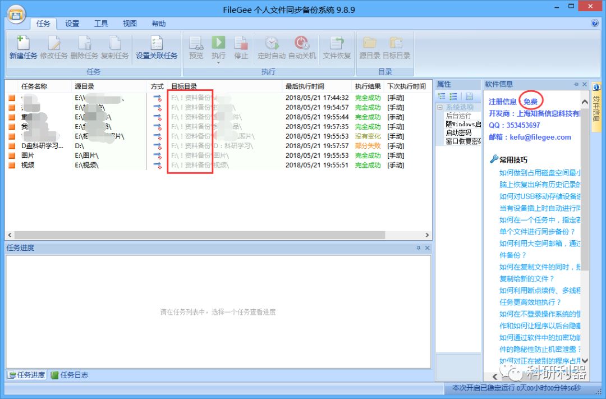Open the 任务 ribbon tab

tap(43, 24)
